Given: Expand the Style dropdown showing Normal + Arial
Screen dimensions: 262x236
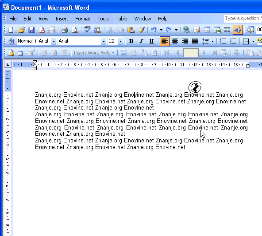Looking at the screenshot, I should [54, 41].
